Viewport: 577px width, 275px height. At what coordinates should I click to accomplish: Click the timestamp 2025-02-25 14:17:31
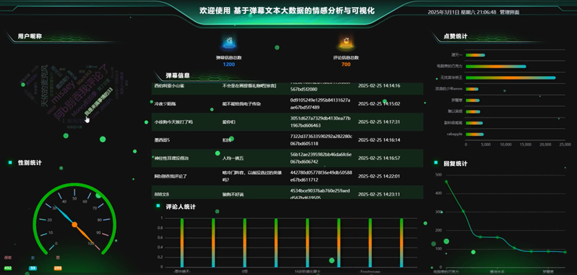pyautogui.click(x=379, y=122)
